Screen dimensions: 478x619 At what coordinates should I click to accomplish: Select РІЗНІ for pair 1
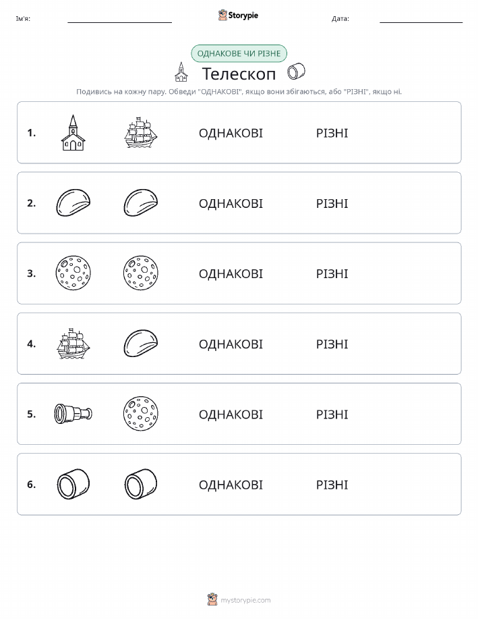(332, 133)
